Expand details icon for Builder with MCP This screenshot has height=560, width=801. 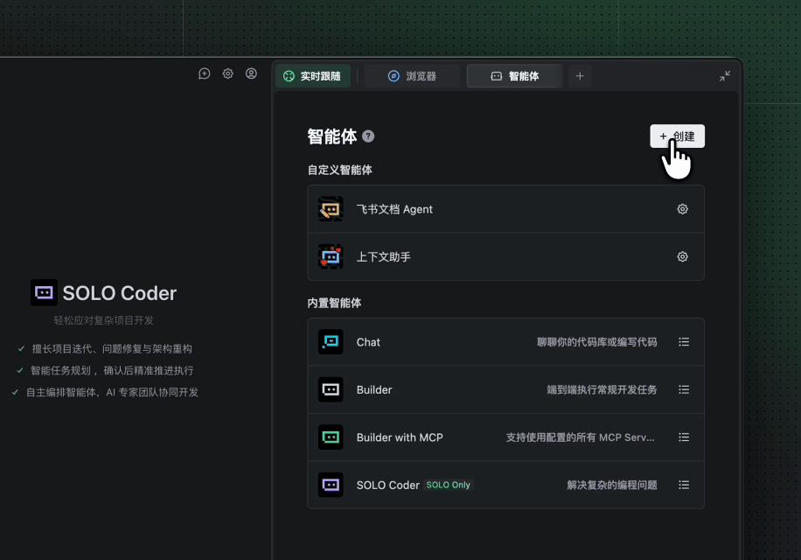pyautogui.click(x=684, y=437)
